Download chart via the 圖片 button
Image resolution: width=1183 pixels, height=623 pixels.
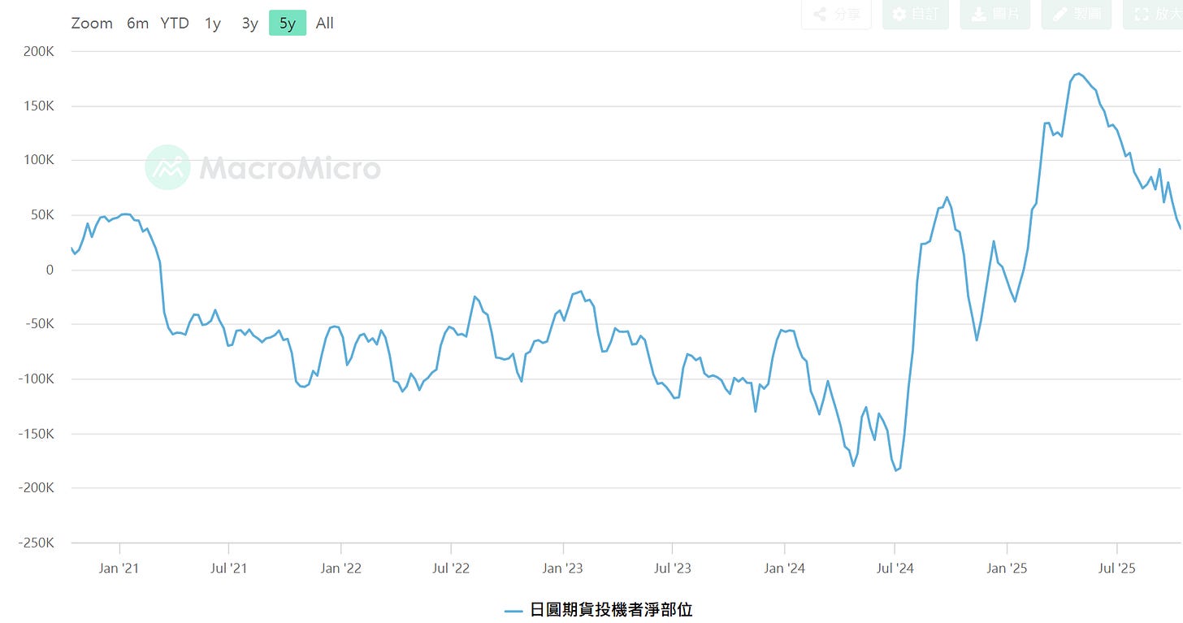(994, 14)
